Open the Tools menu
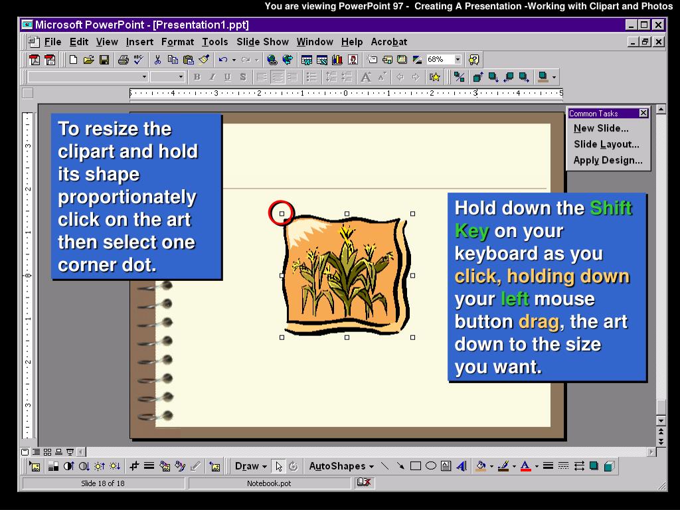Image resolution: width=680 pixels, height=510 pixels. tap(214, 42)
